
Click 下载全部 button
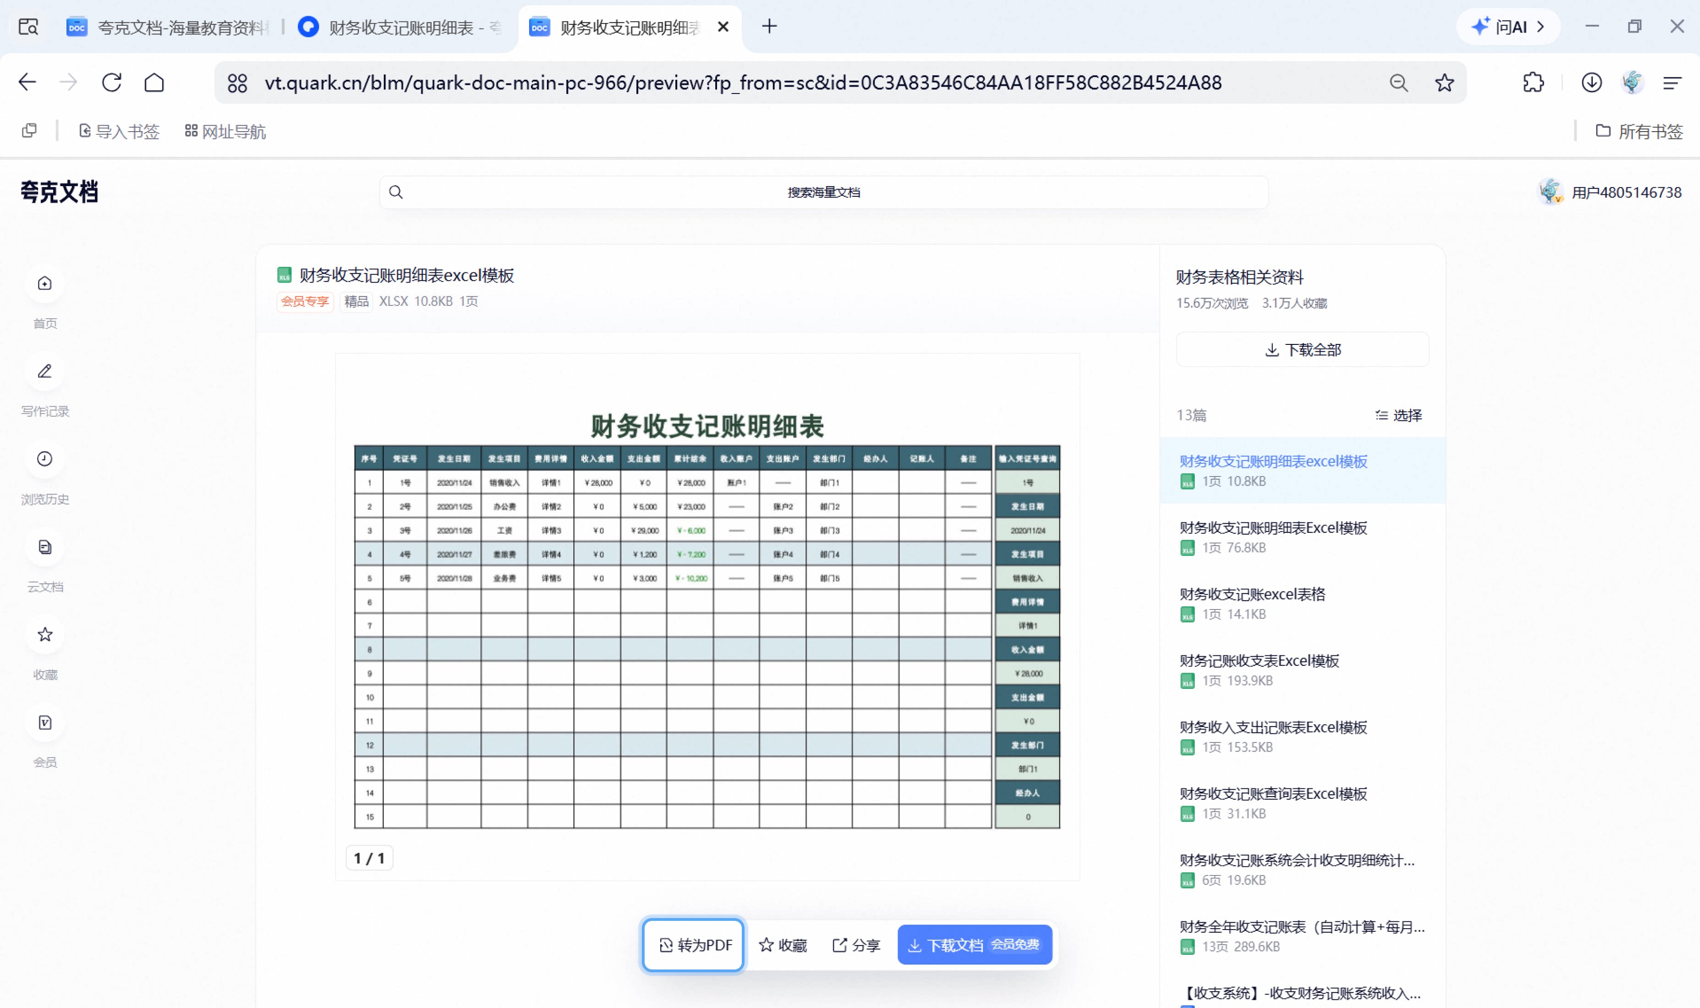(x=1302, y=350)
